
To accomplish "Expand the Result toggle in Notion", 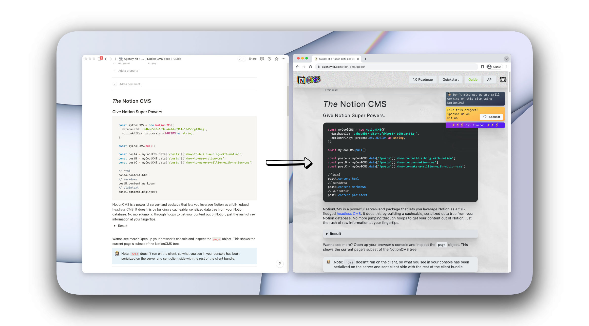I will (115, 226).
